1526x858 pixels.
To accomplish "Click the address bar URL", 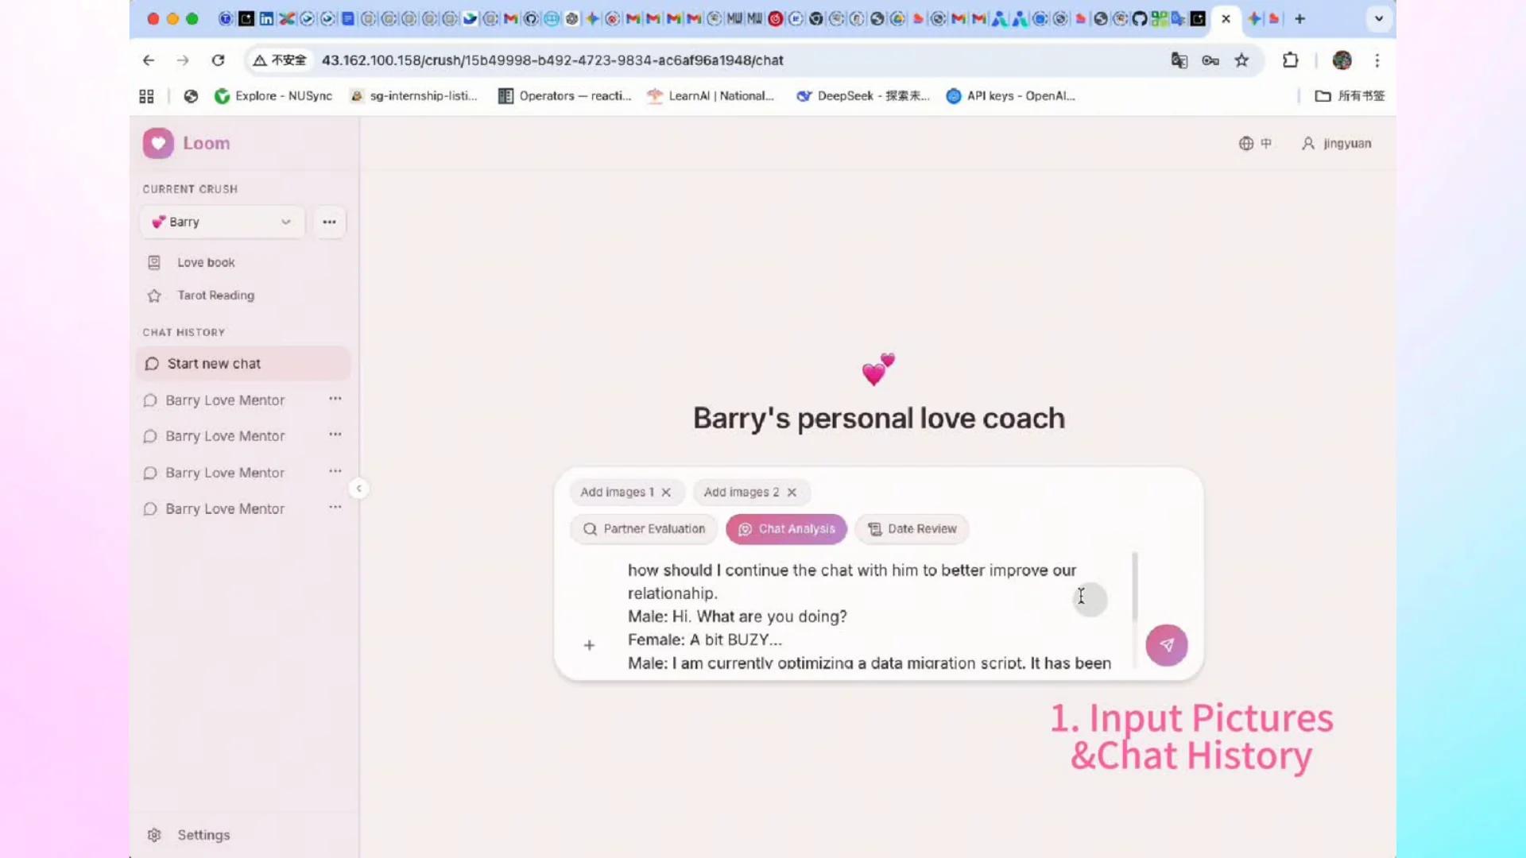I will (552, 60).
